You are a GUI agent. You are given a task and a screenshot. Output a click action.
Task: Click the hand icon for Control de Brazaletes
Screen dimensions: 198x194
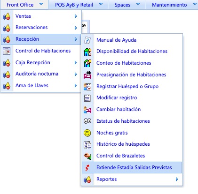pyautogui.click(x=87, y=156)
